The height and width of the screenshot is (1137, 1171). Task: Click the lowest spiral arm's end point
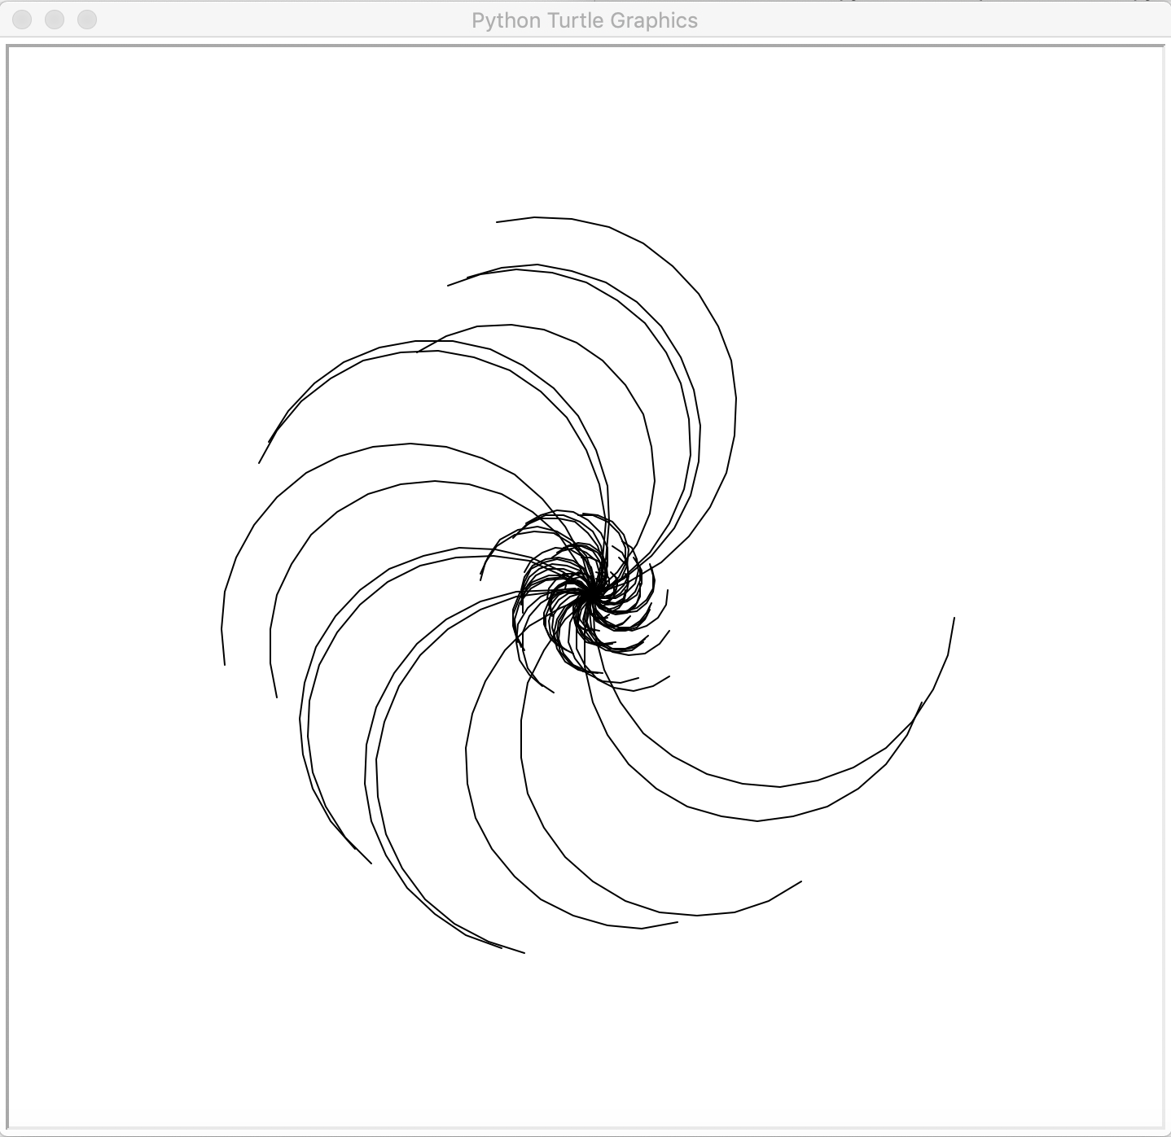tap(524, 952)
